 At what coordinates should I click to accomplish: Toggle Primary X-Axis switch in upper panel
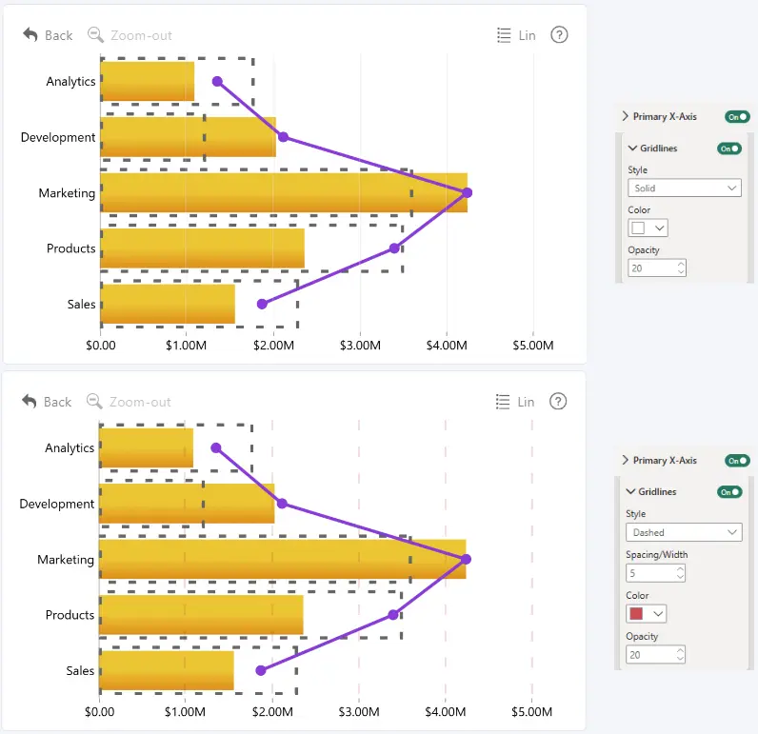click(x=737, y=117)
